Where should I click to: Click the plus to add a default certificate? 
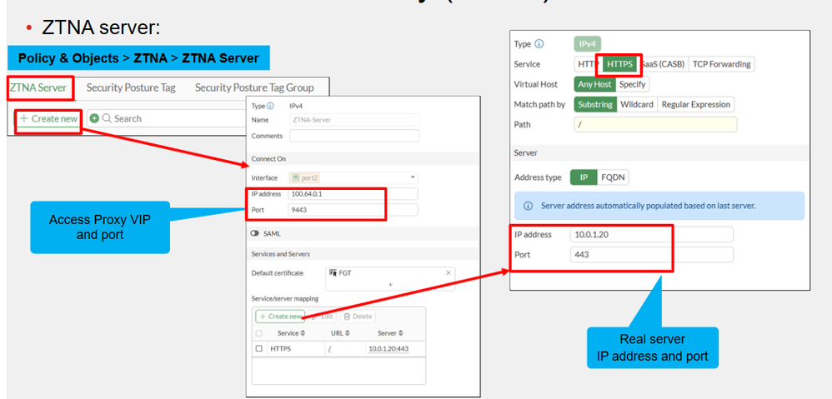click(390, 285)
